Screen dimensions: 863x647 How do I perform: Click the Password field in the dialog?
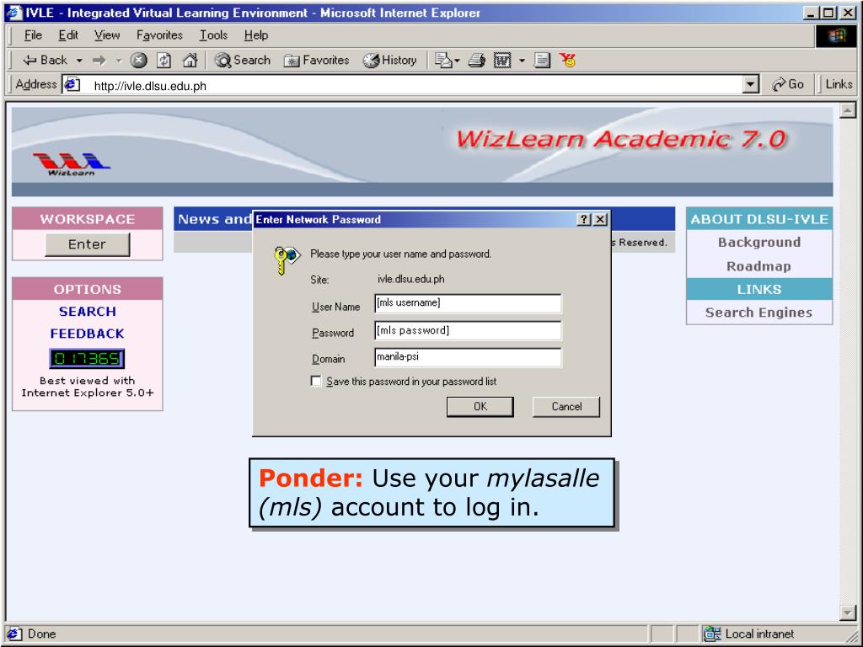pos(468,330)
